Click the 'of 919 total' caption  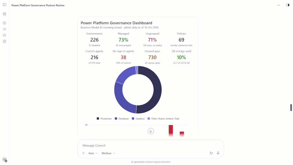click(x=94, y=63)
